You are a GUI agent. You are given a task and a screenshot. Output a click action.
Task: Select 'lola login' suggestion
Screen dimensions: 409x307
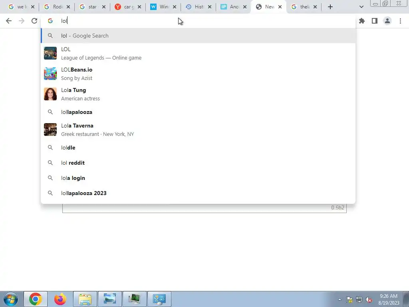coord(198,178)
